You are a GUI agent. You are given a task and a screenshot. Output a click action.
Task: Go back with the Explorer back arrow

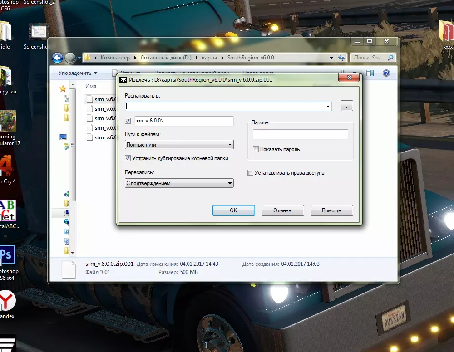pyautogui.click(x=57, y=58)
